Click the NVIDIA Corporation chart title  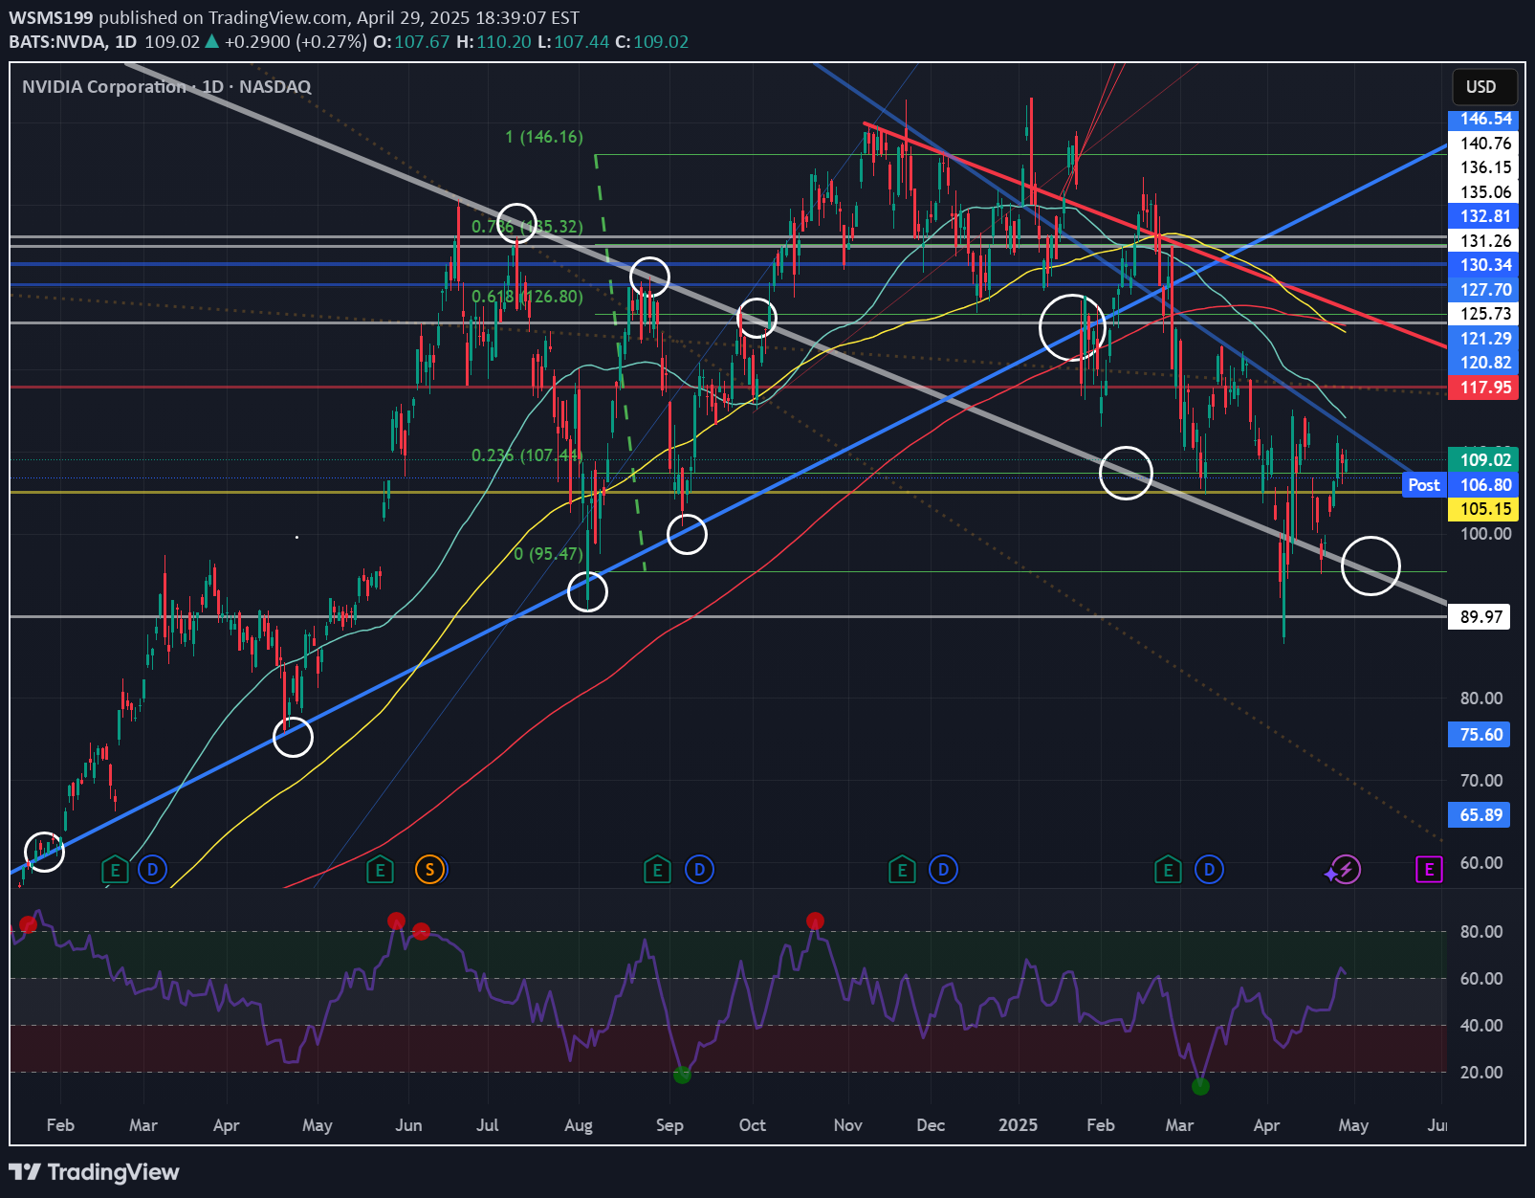(166, 87)
